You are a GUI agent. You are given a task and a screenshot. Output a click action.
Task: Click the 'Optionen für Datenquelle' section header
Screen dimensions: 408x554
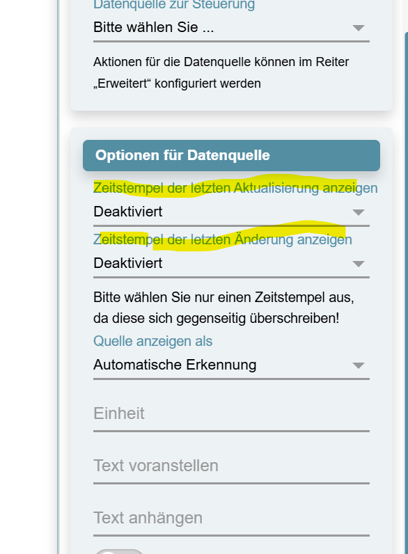(231, 155)
